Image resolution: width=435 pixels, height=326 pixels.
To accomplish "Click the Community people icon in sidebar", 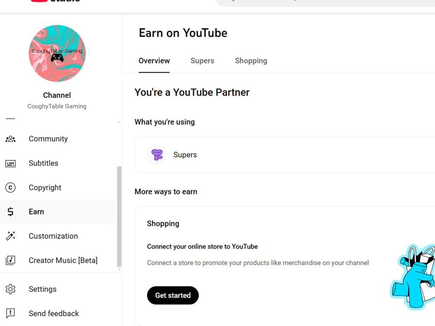I will coord(10,139).
